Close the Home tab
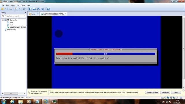 pyautogui.click(x=38, y=14)
